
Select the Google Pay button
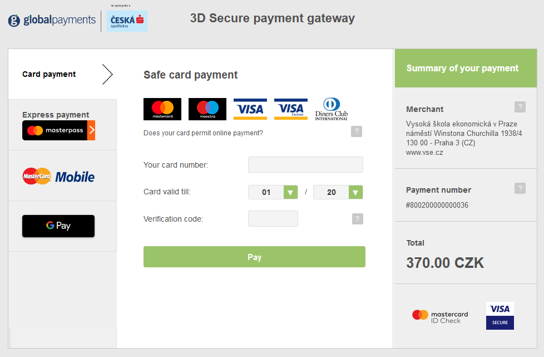point(58,226)
